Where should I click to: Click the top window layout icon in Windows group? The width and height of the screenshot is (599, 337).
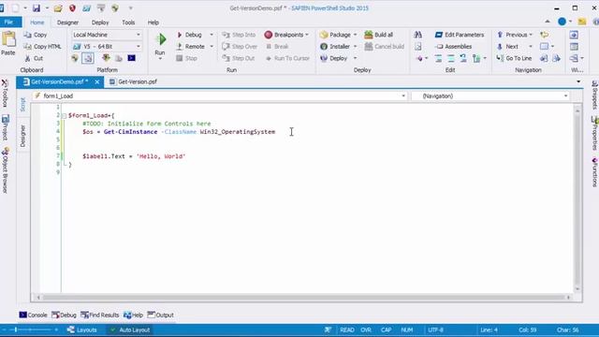574,35
